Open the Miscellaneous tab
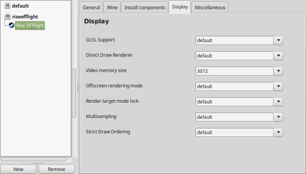This screenshot has width=306, height=174. [x=210, y=7]
